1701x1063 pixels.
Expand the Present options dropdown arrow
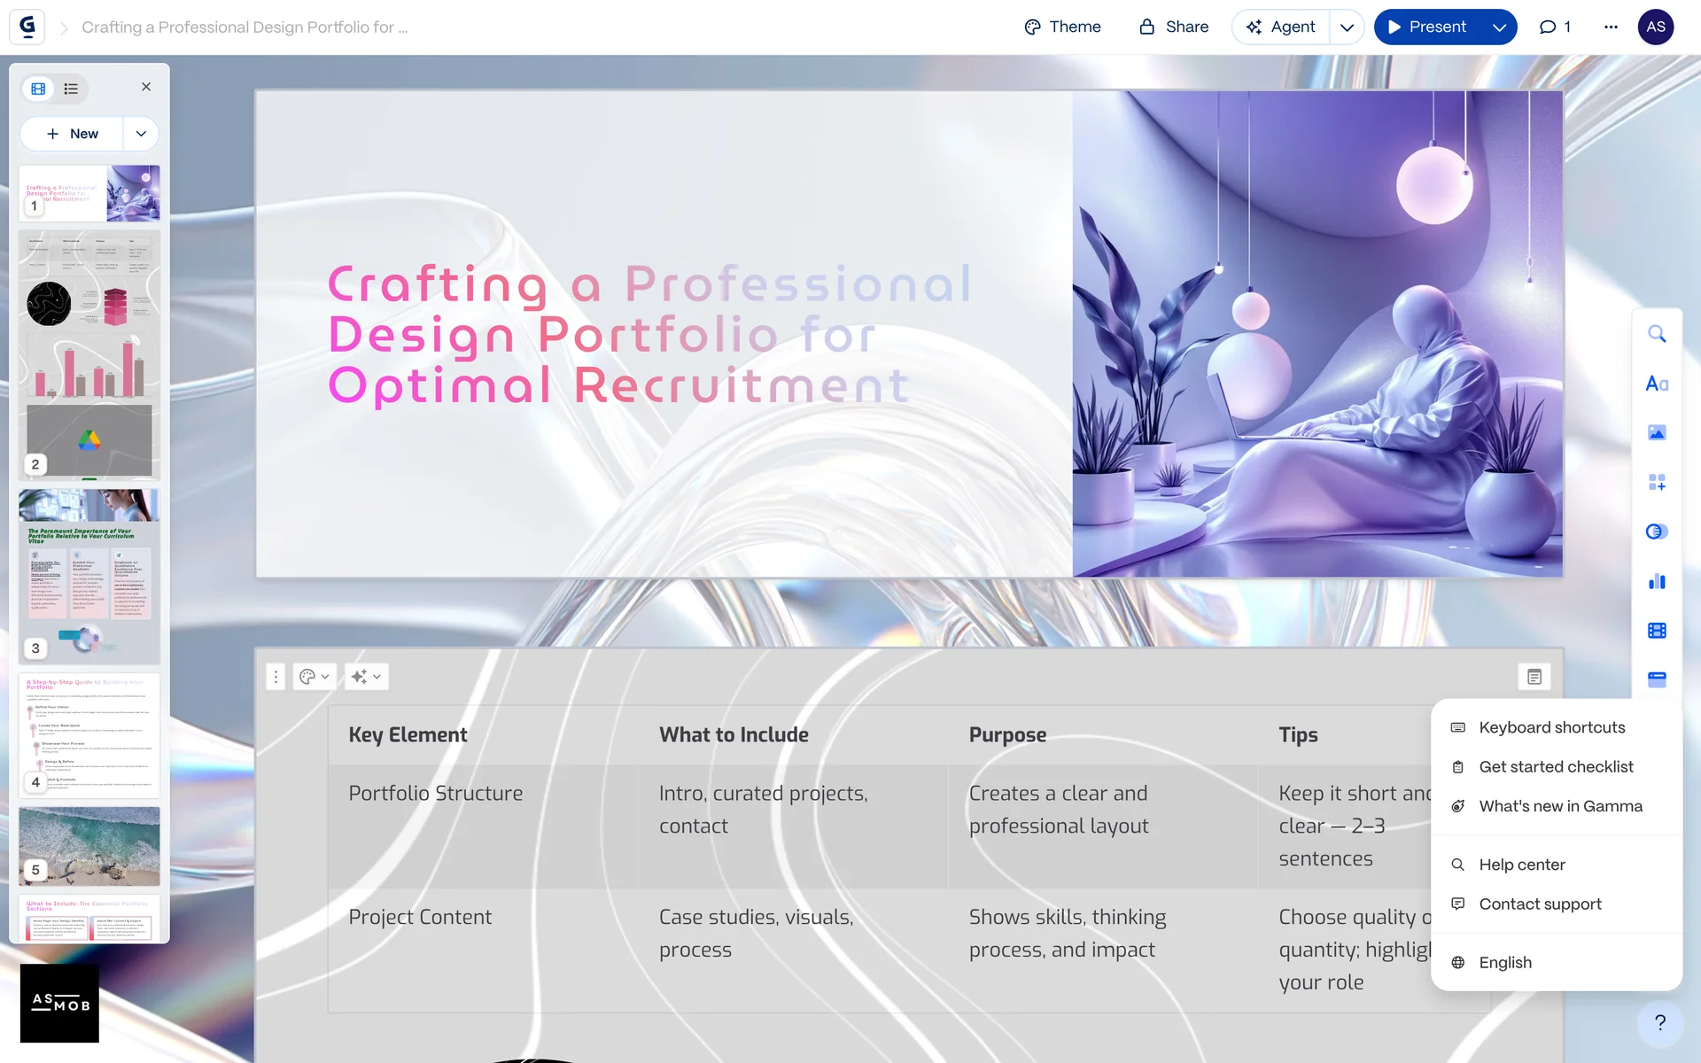click(x=1499, y=27)
